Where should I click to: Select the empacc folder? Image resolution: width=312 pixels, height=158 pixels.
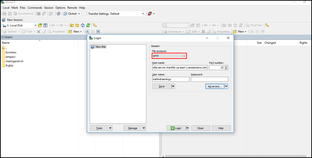9,57
